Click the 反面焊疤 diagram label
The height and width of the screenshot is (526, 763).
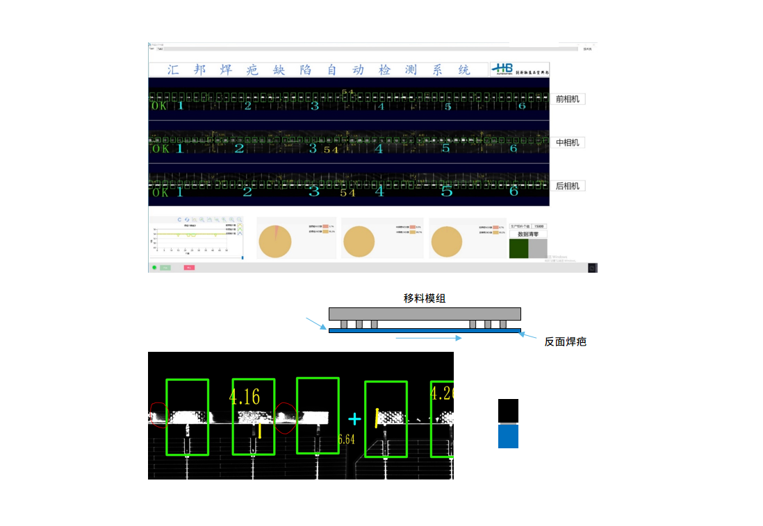tap(566, 341)
